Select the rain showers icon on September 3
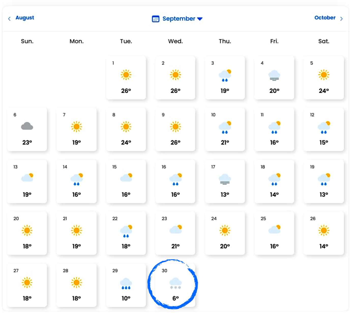The height and width of the screenshot is (313, 356). click(x=225, y=75)
